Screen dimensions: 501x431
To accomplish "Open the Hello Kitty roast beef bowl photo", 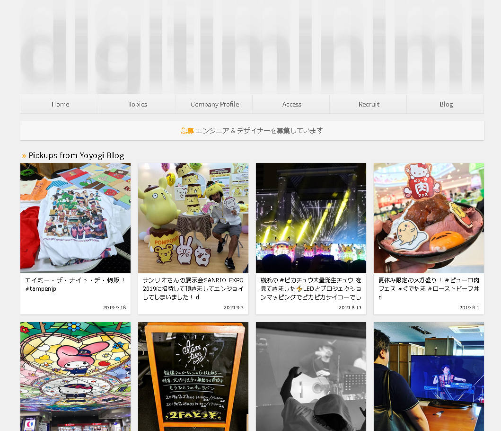I will click(429, 218).
